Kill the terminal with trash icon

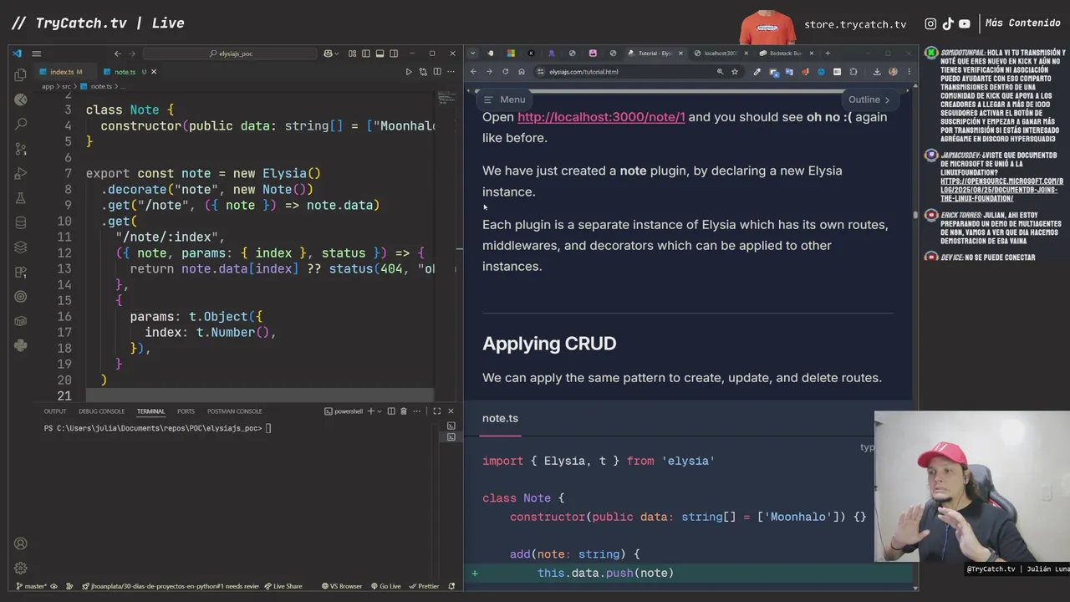point(404,411)
